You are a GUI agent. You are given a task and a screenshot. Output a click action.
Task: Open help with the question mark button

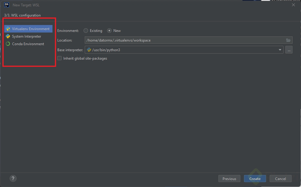click(13, 178)
